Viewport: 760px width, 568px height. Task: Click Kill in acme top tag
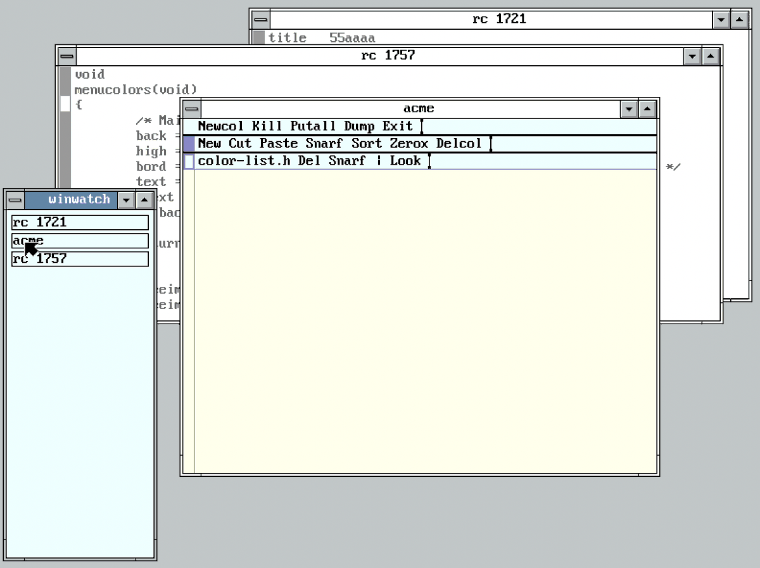pos(267,126)
